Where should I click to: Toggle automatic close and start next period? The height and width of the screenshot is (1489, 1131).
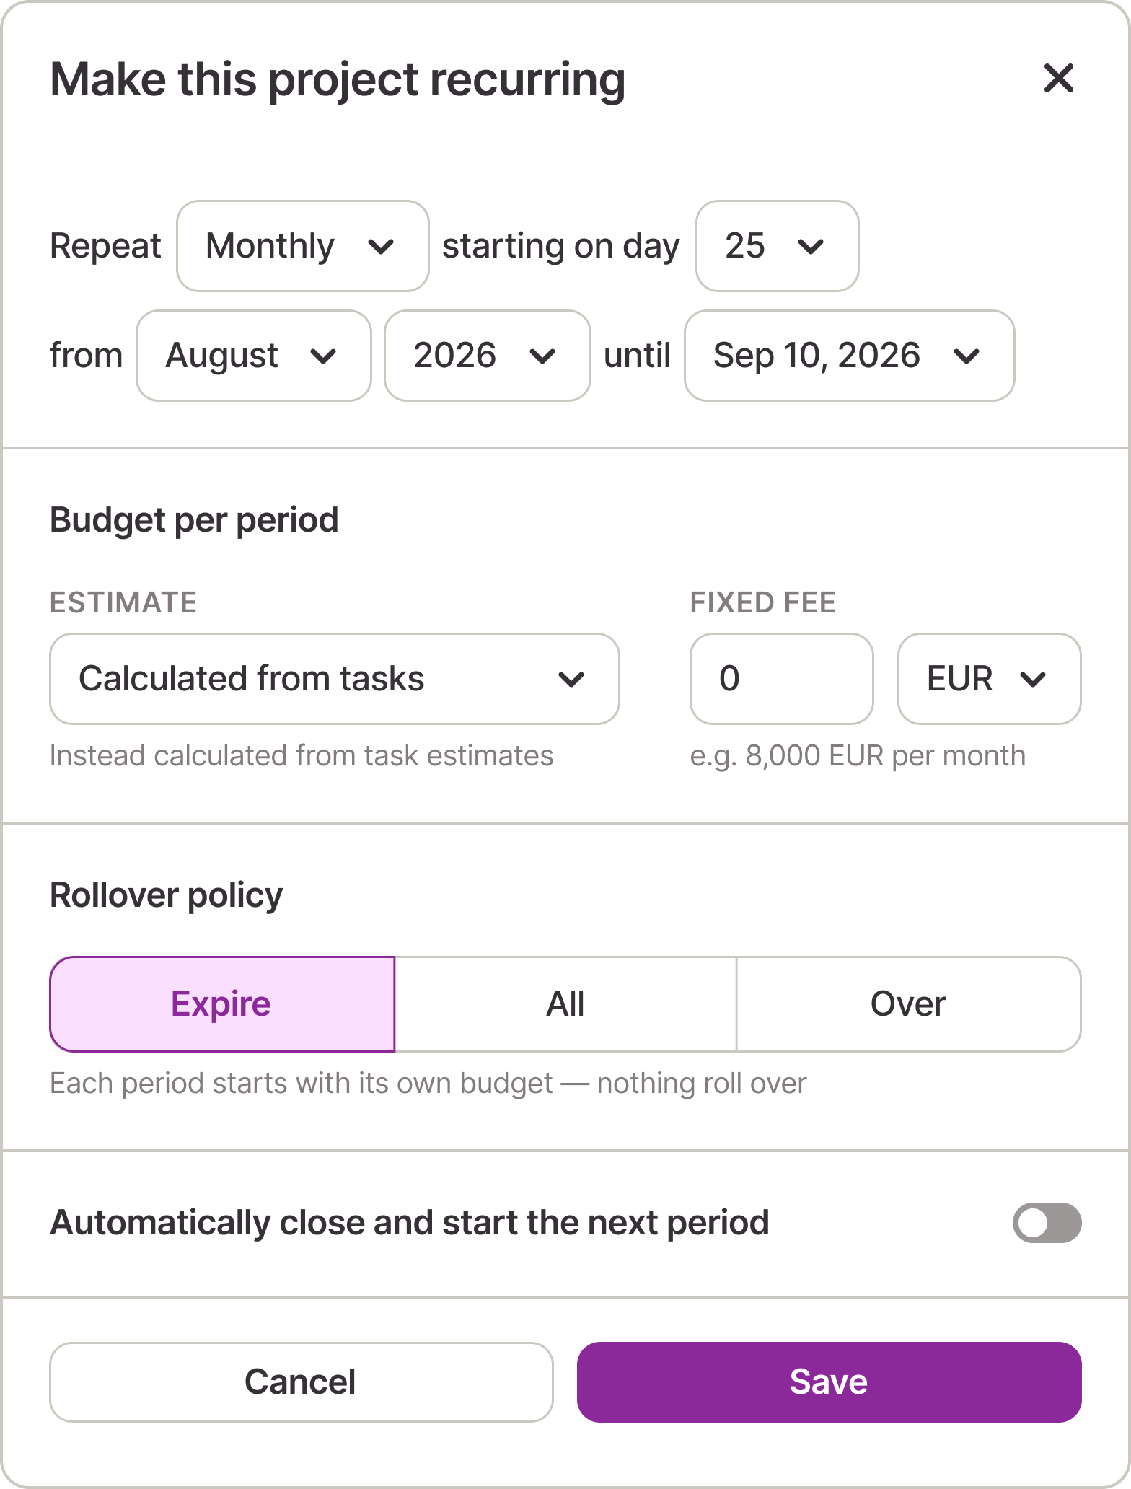(1047, 1223)
